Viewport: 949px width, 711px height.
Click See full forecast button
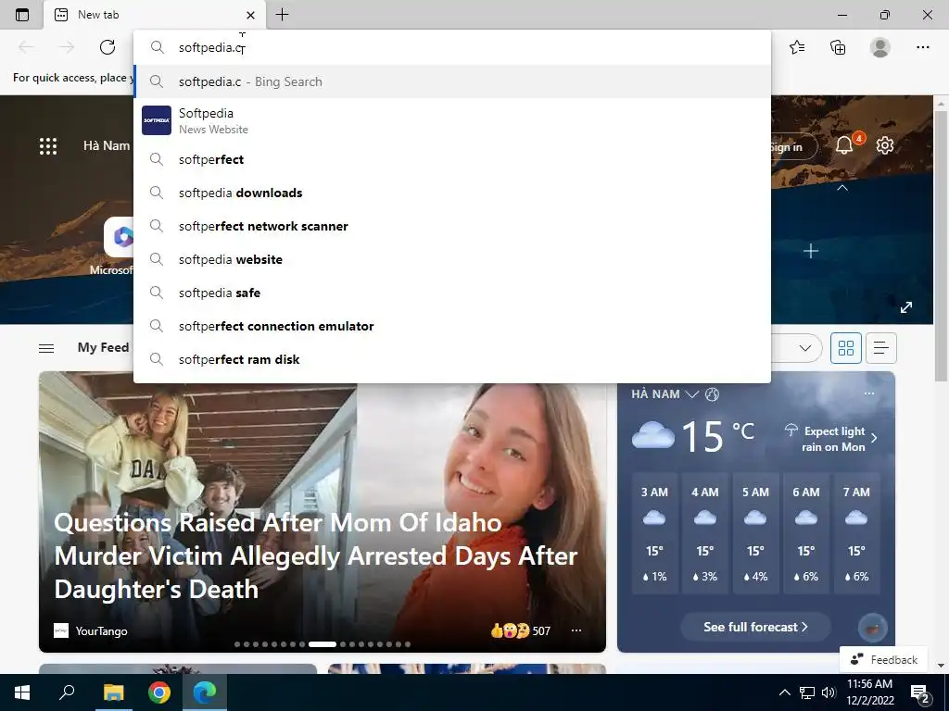pyautogui.click(x=755, y=627)
